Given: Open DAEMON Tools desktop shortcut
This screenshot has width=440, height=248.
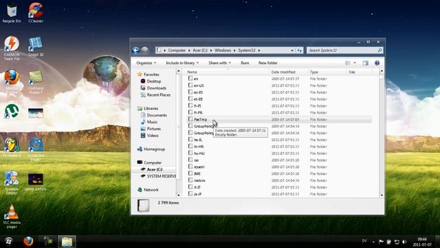Looking at the screenshot, I should pos(12,48).
